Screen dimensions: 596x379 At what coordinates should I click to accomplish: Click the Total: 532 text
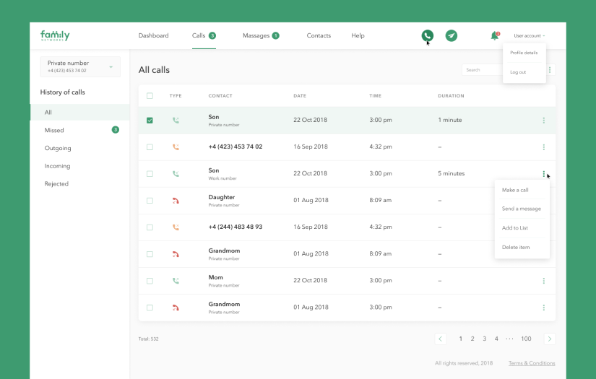click(x=149, y=339)
